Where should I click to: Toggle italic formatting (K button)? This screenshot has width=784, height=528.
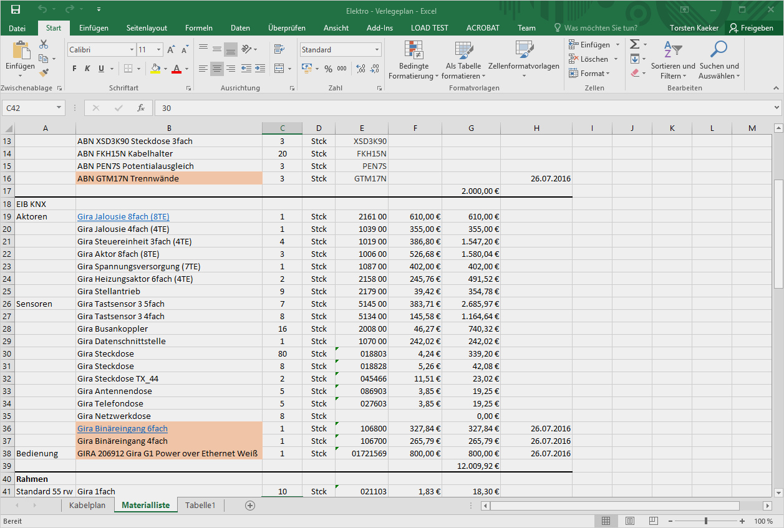pyautogui.click(x=87, y=69)
